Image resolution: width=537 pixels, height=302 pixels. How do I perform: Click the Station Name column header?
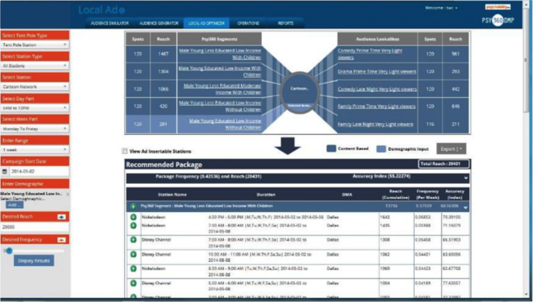click(x=172, y=195)
